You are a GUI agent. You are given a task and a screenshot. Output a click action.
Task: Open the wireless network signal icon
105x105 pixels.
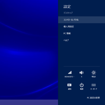coord(70,72)
